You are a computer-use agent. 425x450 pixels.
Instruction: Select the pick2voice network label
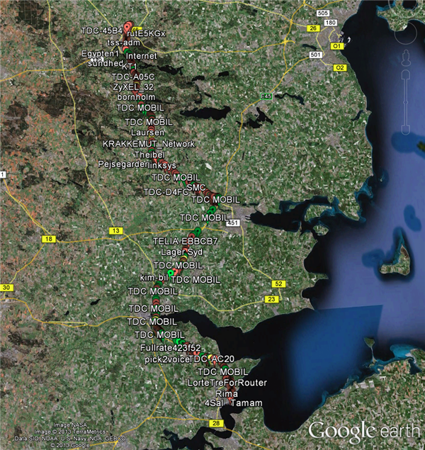click(x=167, y=359)
